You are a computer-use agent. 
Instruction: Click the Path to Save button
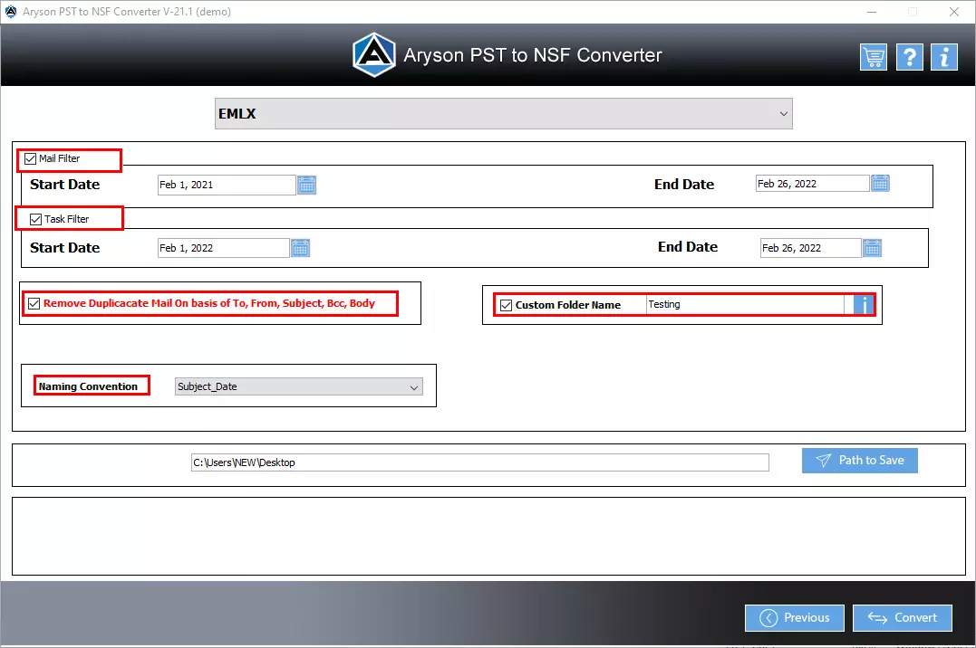(860, 461)
